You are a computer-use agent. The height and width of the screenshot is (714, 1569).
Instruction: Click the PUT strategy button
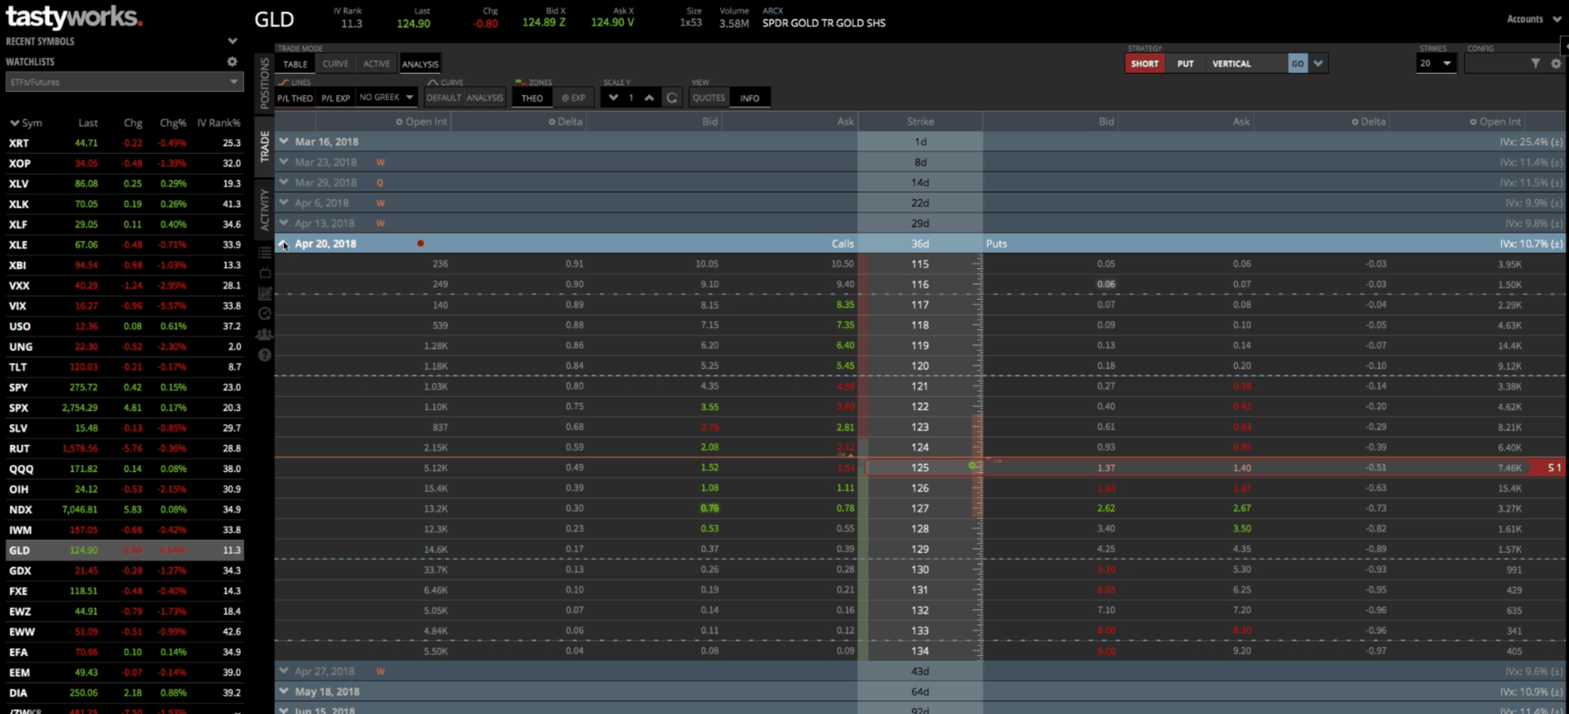(1185, 63)
